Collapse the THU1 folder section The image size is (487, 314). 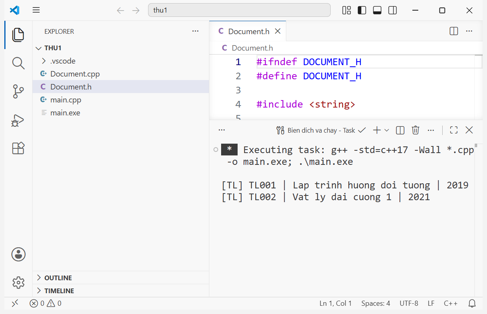click(121, 48)
